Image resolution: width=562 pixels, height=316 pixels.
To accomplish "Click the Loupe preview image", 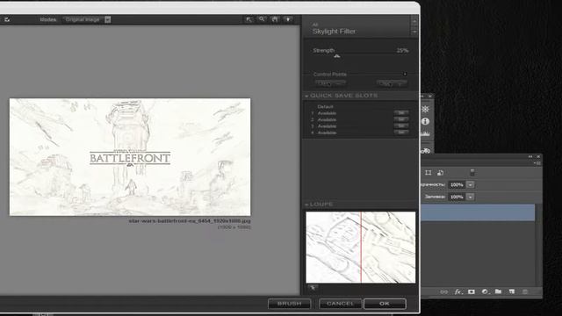I will [x=361, y=248].
